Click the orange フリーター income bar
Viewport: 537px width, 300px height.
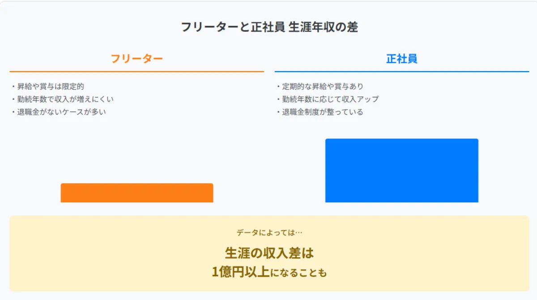(x=136, y=193)
